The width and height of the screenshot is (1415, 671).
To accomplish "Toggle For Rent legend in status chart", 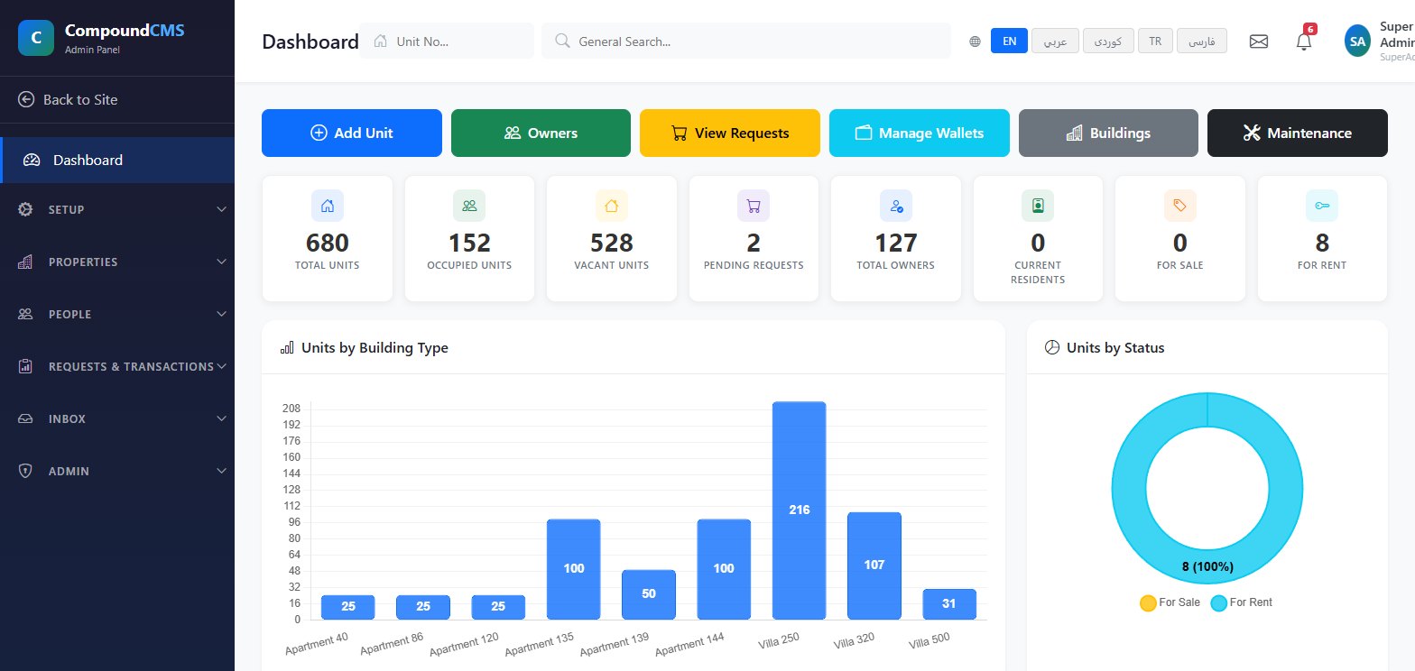I will tap(1242, 602).
